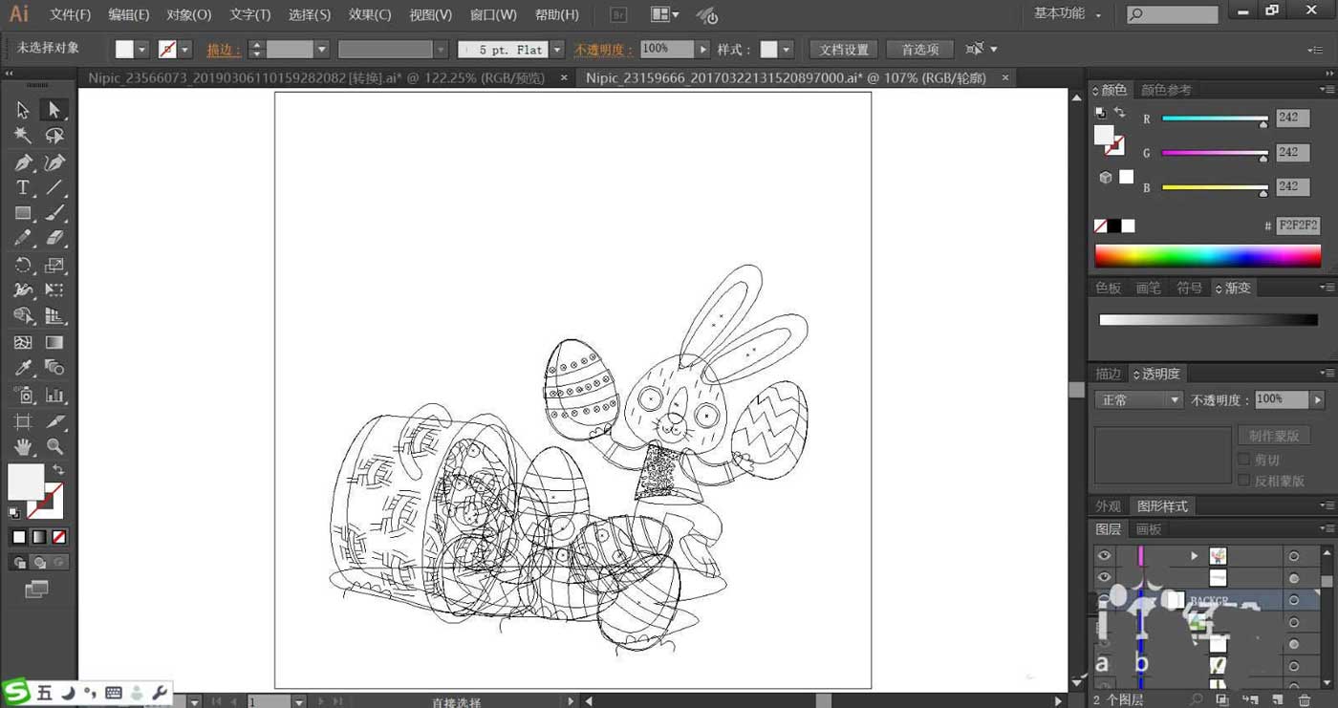Select the Selection (black arrow) tool

23,110
